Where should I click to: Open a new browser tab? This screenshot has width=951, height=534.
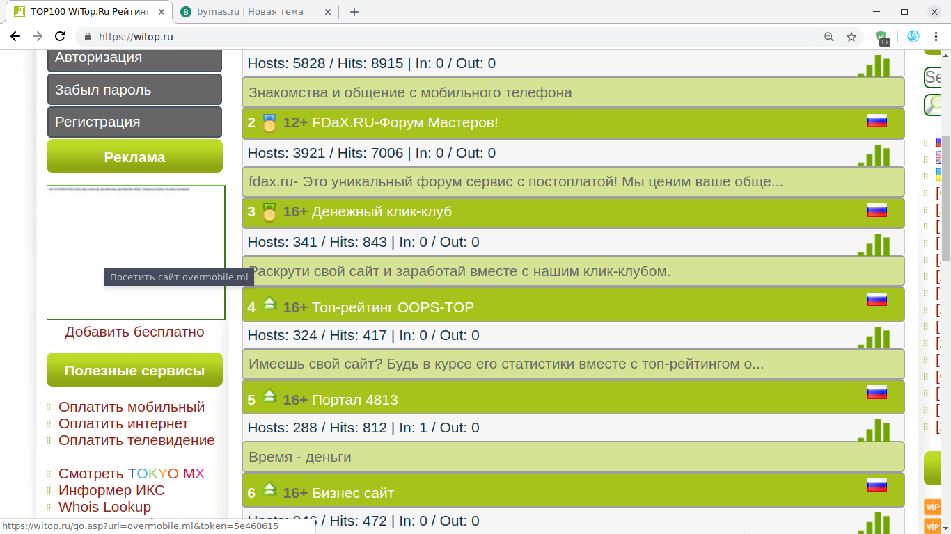[x=354, y=12]
